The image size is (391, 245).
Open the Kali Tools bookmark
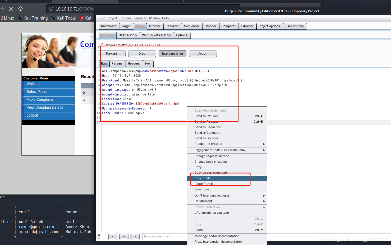pyautogui.click(x=64, y=18)
